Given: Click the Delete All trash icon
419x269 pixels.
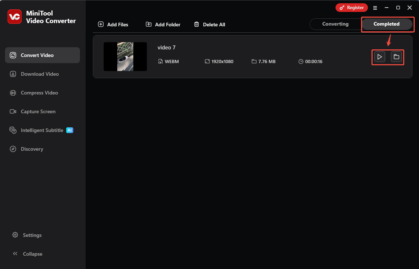Looking at the screenshot, I should [x=197, y=24].
